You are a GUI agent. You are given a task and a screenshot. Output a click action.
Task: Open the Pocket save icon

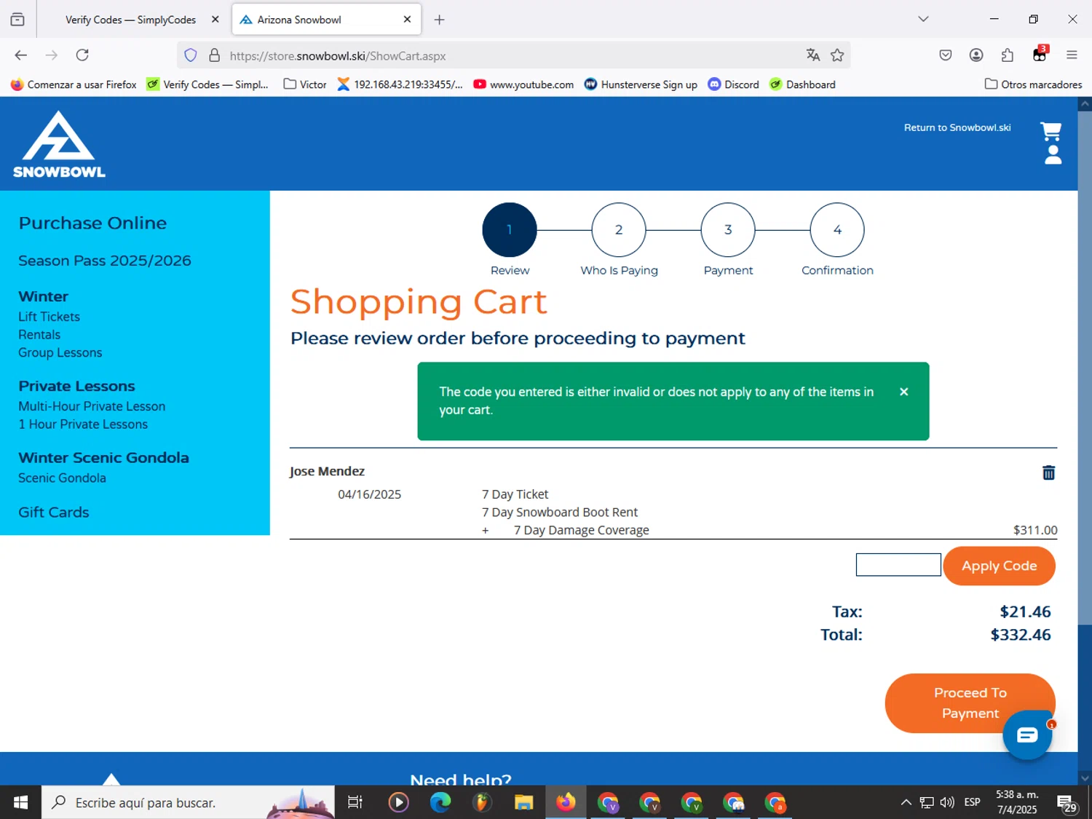(946, 55)
